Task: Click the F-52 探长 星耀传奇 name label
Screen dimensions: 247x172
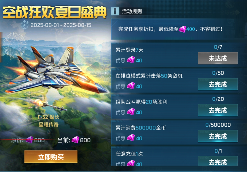Action: (x=49, y=121)
